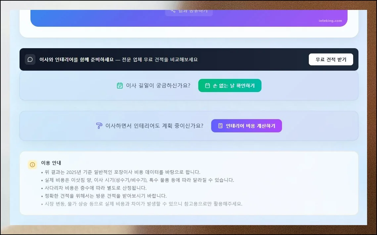Click the share icon in the cut-off top button
This screenshot has height=235, width=377.
click(173, 11)
